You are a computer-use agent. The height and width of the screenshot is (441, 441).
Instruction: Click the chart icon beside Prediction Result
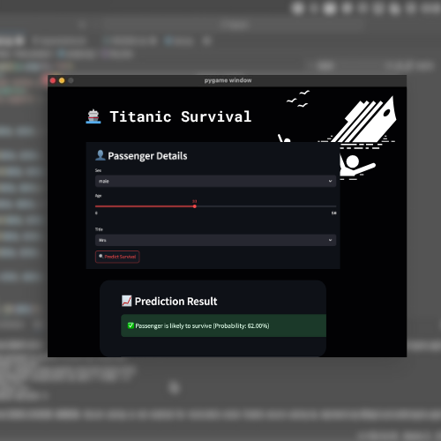[x=127, y=301]
